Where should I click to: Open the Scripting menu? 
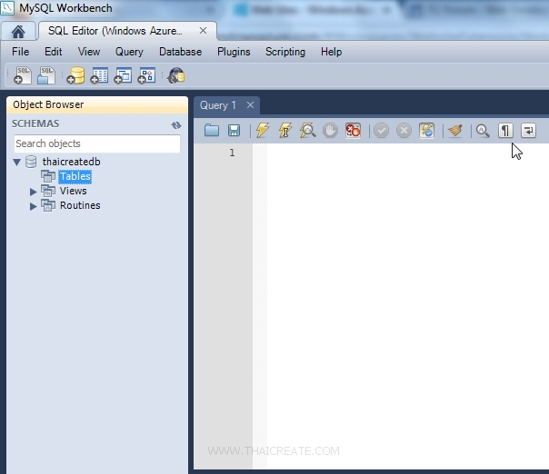(285, 52)
